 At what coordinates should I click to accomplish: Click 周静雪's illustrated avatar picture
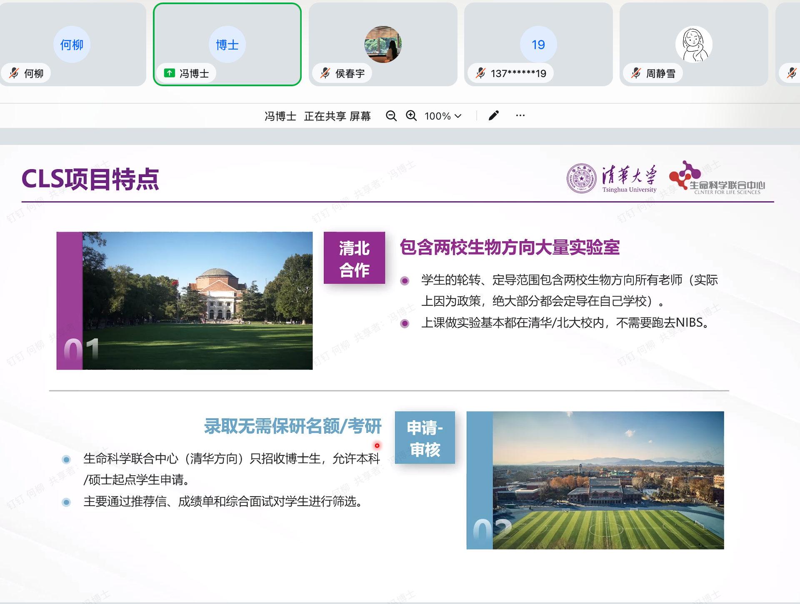pyautogui.click(x=693, y=45)
